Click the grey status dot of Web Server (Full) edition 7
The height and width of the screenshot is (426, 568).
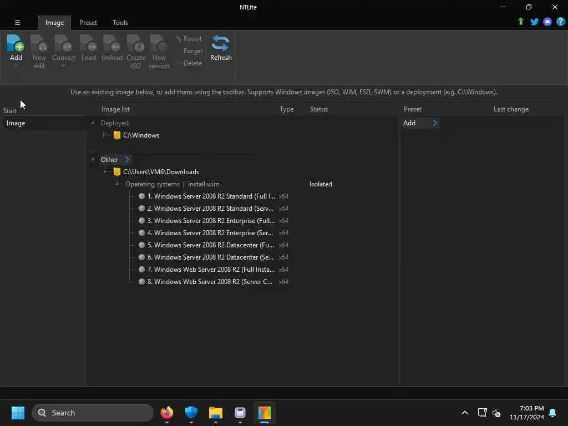click(141, 269)
